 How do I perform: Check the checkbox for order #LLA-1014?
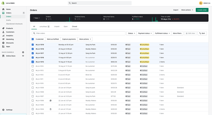(x=32, y=66)
